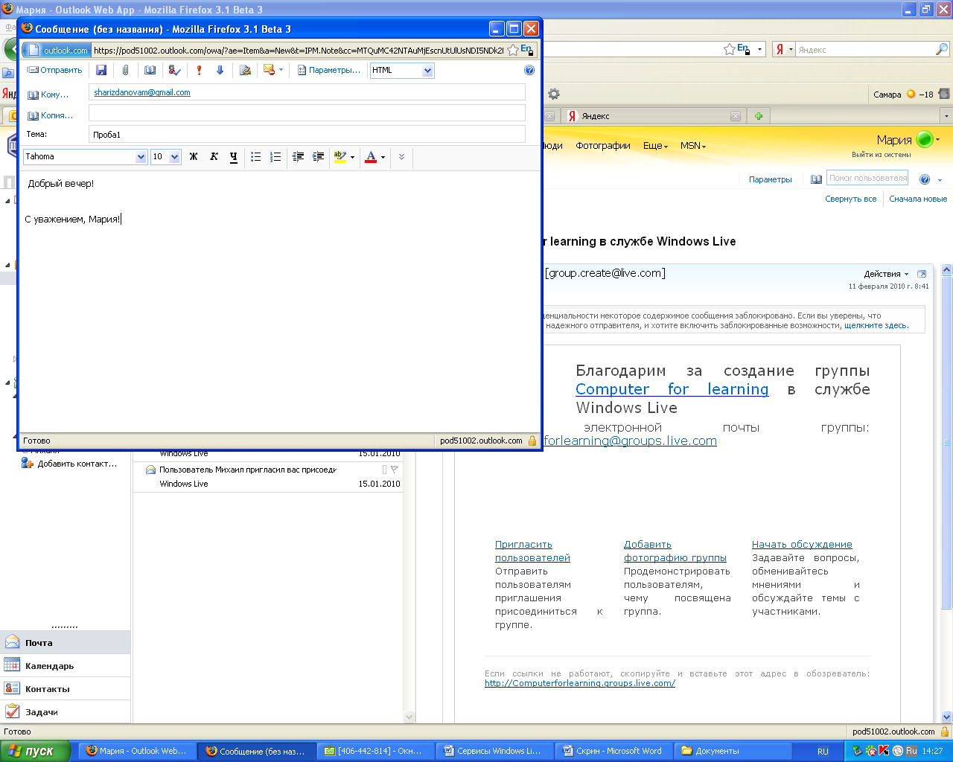
Task: Click the Кому recipients button
Action: [48, 95]
